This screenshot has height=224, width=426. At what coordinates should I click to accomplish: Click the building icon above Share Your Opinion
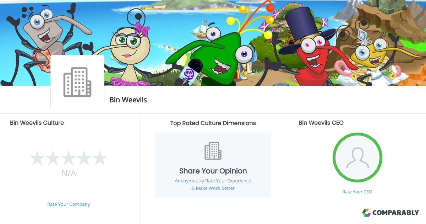(x=213, y=151)
